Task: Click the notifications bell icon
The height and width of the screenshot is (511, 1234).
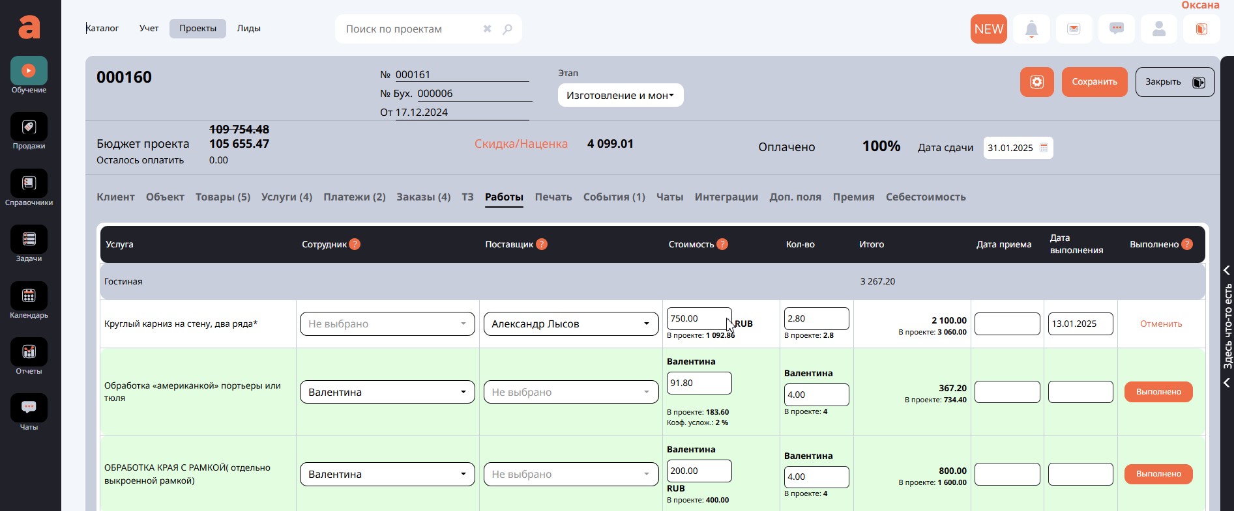Action: pyautogui.click(x=1031, y=29)
